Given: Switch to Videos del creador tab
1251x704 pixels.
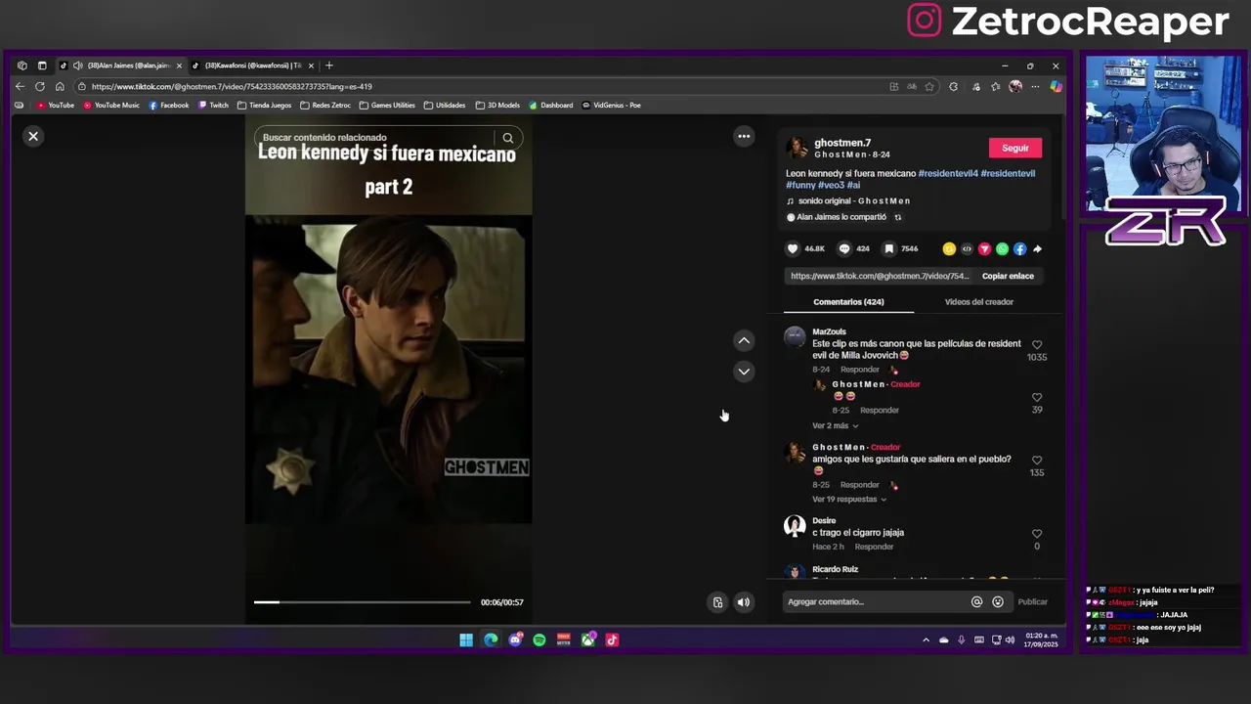Looking at the screenshot, I should (x=978, y=301).
